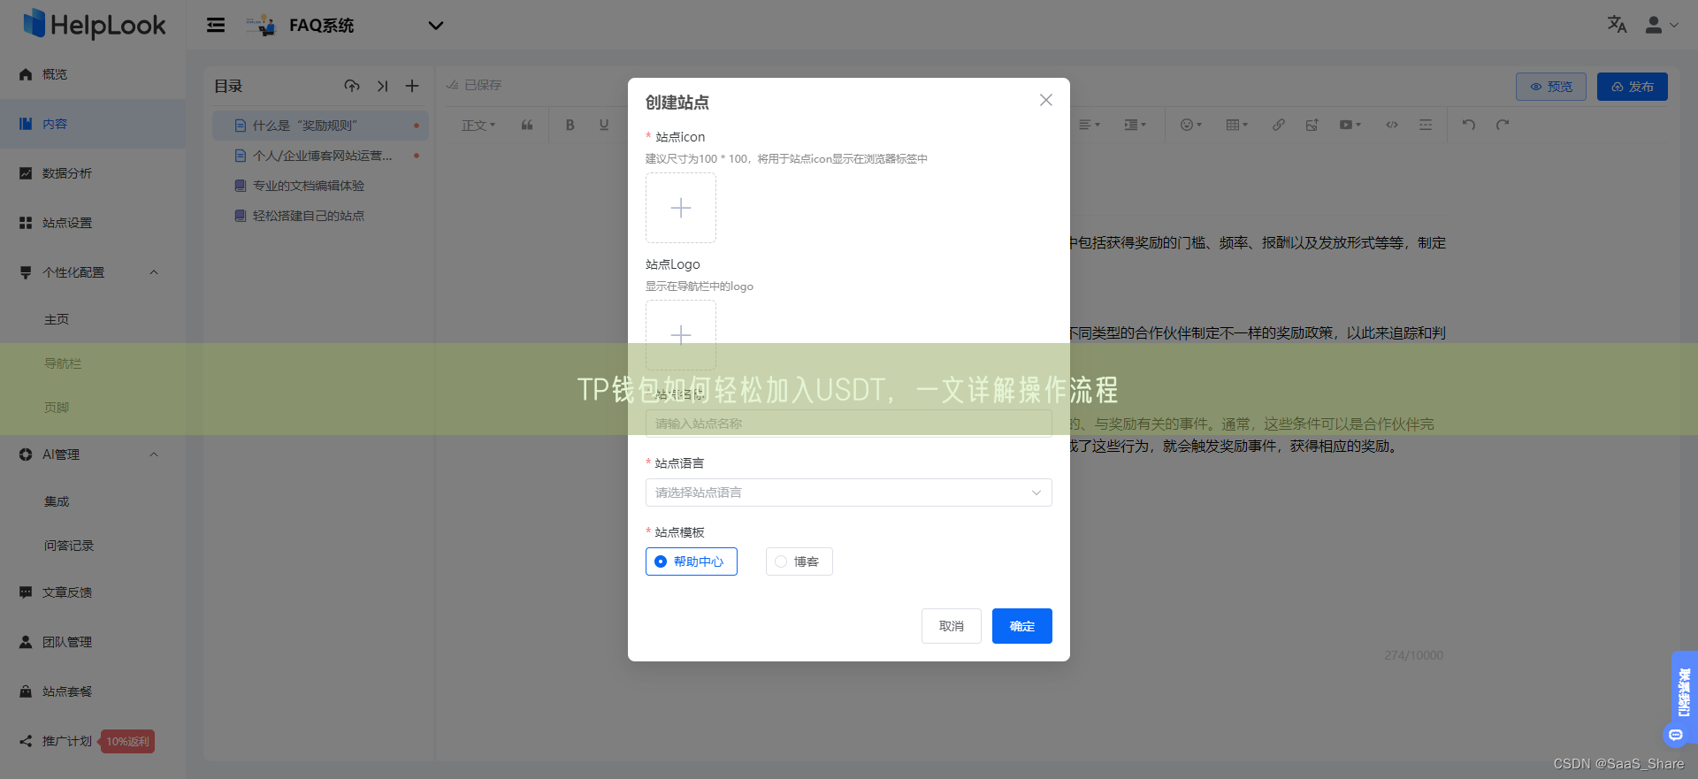
Task: Click 取消 to cancel site creation
Action: [x=952, y=626]
